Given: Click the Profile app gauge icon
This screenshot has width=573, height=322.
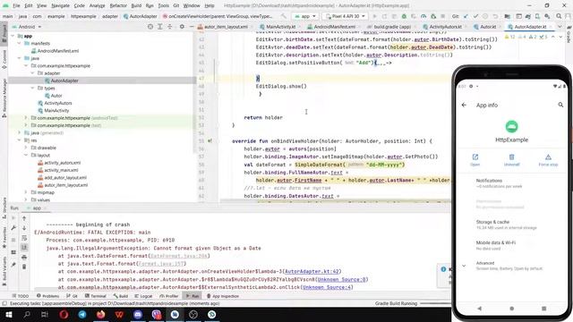Looking at the screenshot, I should coord(423,16).
